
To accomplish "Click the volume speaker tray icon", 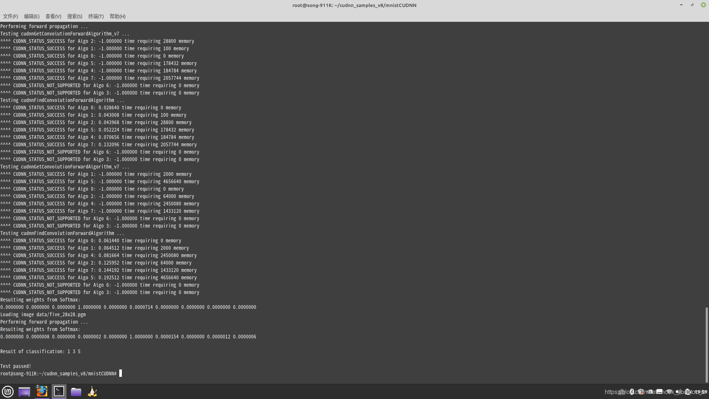I will pos(678,392).
